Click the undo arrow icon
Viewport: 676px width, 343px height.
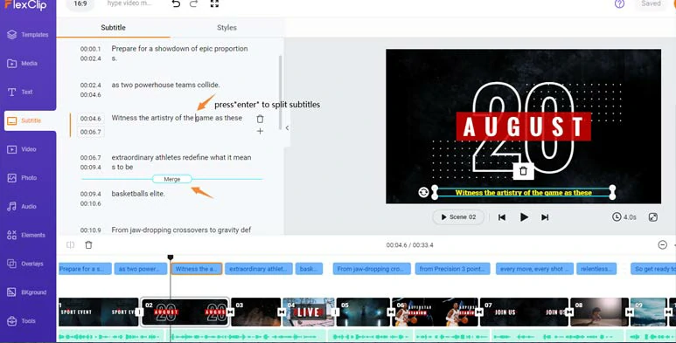(176, 3)
